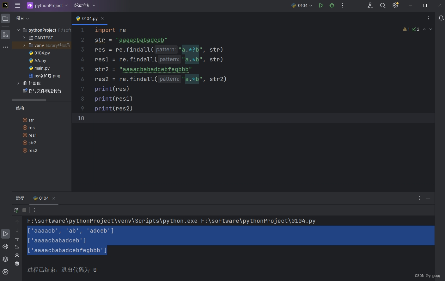Open the code-with-me user icon
The height and width of the screenshot is (281, 445).
(370, 5)
